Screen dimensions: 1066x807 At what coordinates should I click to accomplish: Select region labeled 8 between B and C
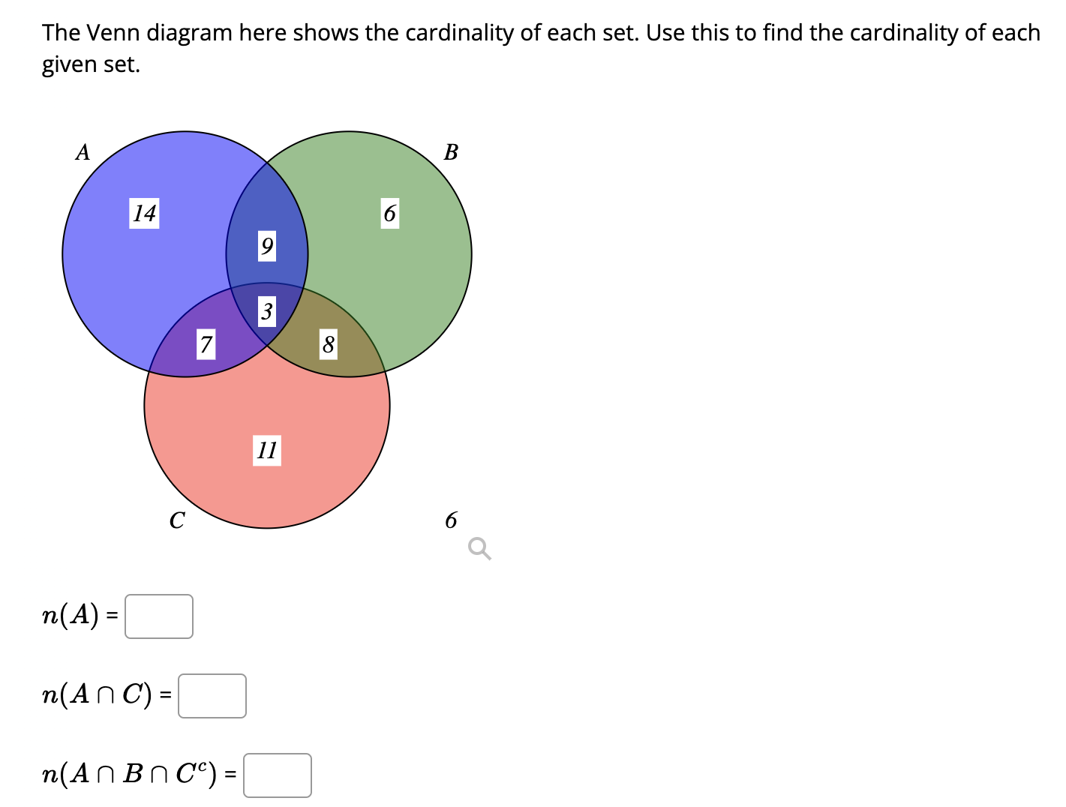pos(327,346)
